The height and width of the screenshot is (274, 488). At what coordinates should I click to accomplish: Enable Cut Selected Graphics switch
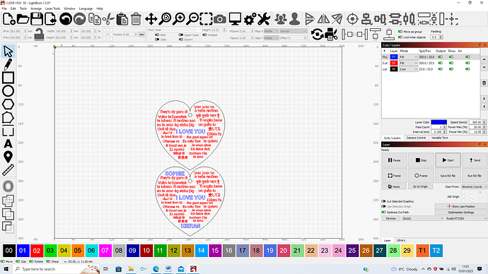[383, 201]
